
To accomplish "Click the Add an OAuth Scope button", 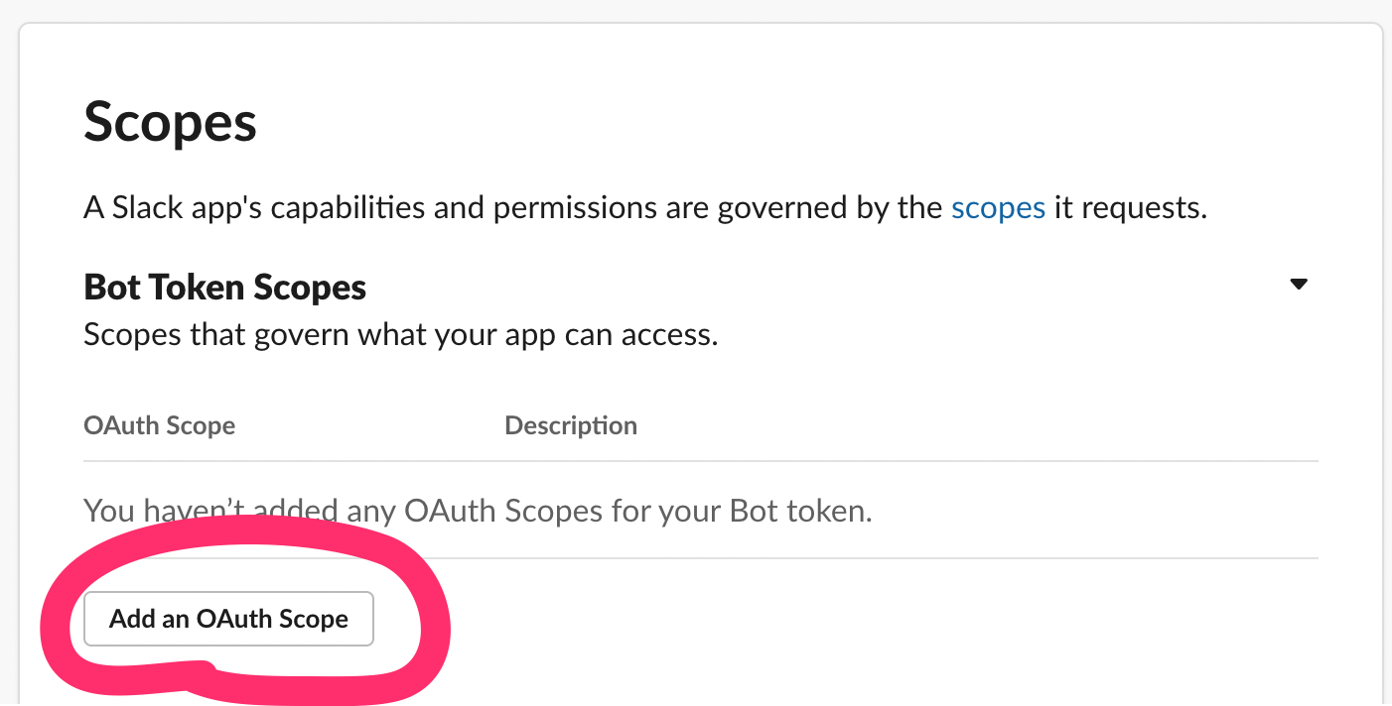I will pyautogui.click(x=228, y=619).
